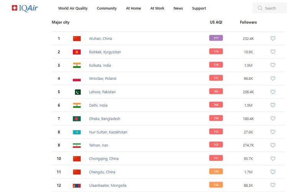Open the Lahore, Pakistan link
The height and width of the screenshot is (192, 287).
102,92
